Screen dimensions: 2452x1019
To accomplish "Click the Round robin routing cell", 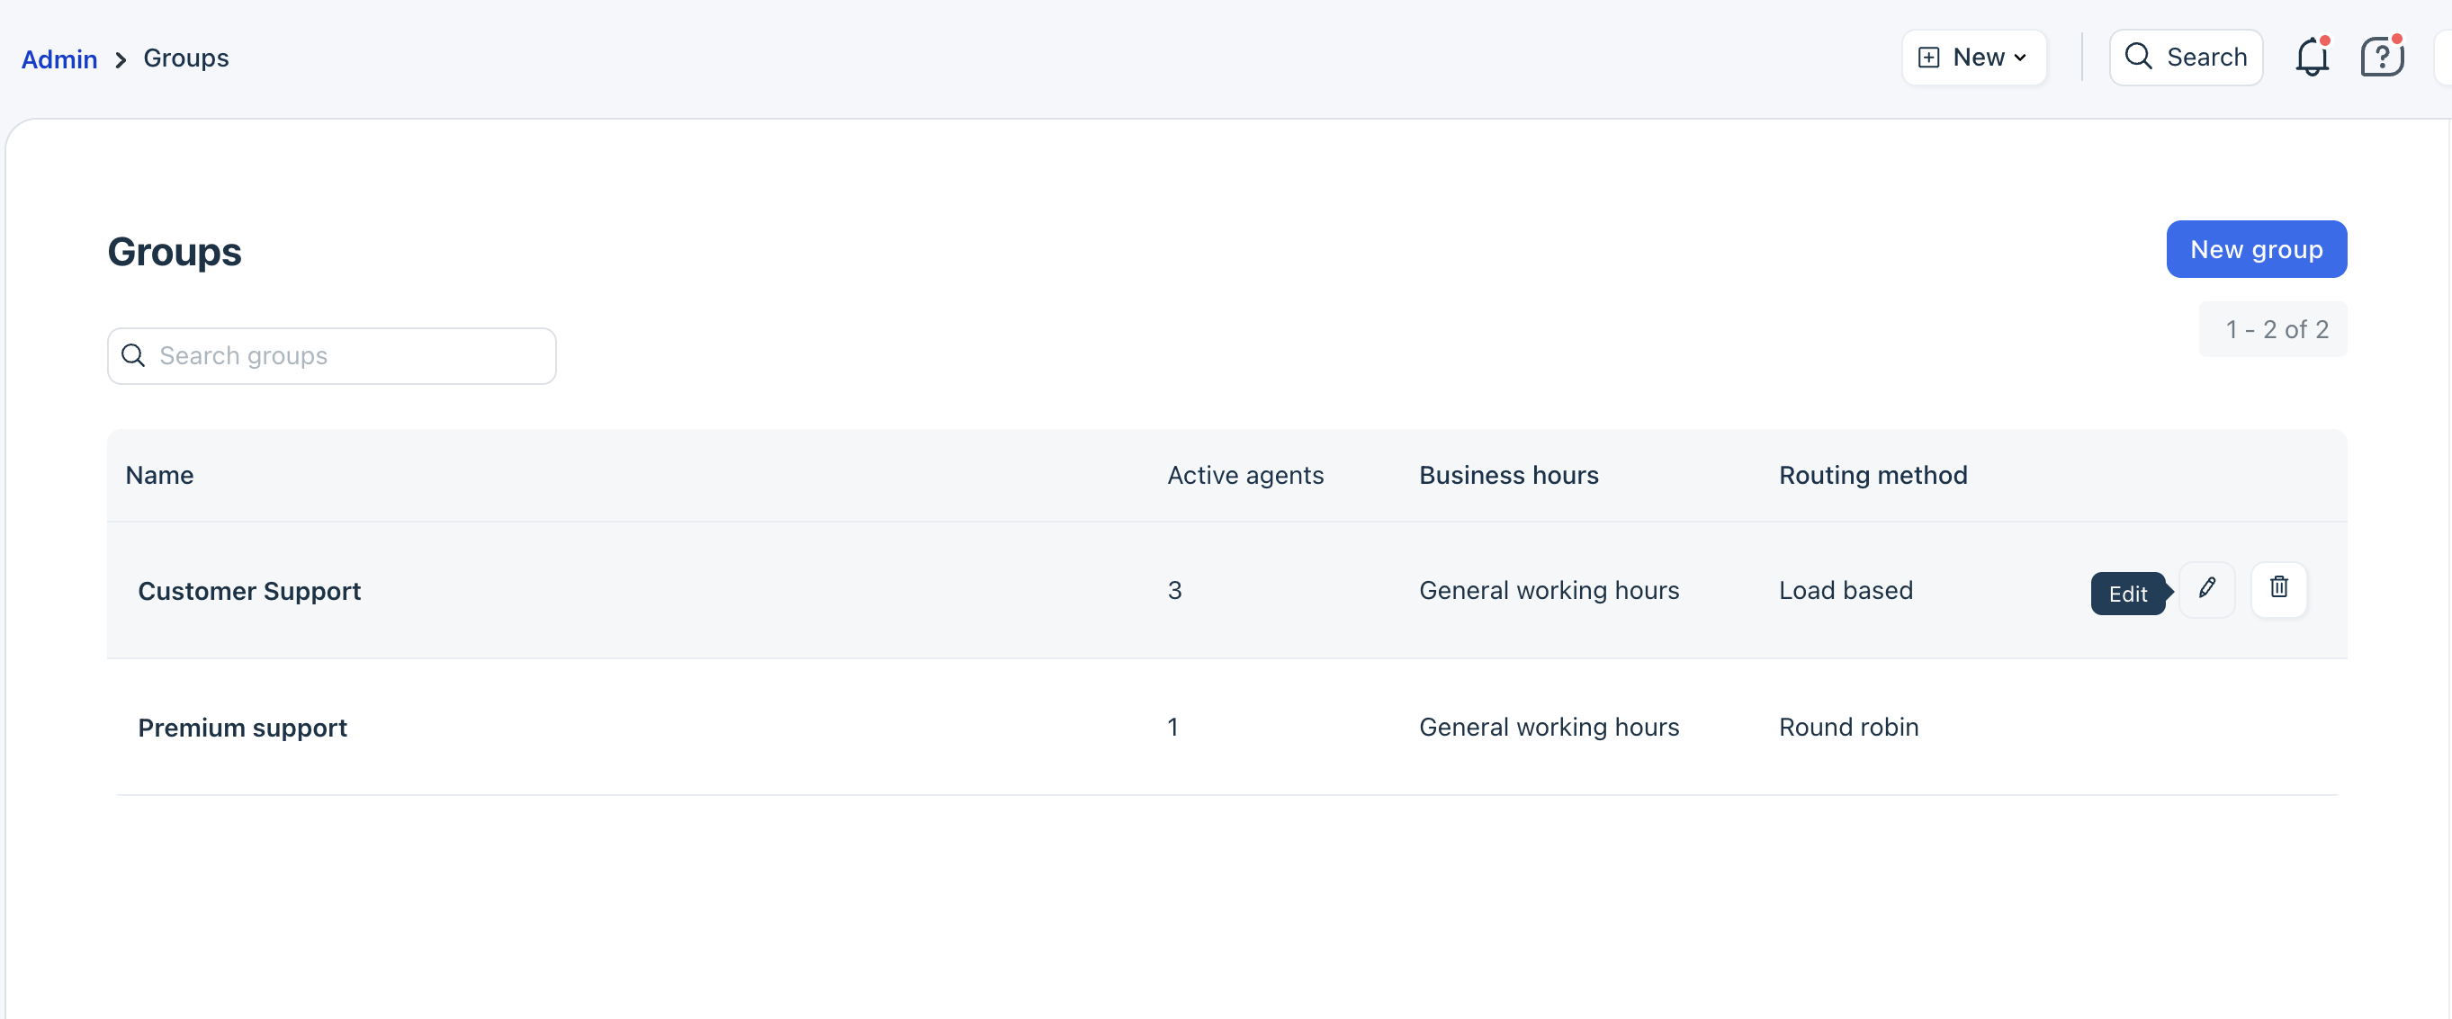I will tap(1848, 727).
